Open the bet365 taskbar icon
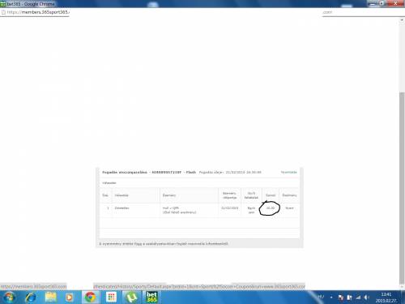Viewport: 405px width, 304px height. coord(151,297)
